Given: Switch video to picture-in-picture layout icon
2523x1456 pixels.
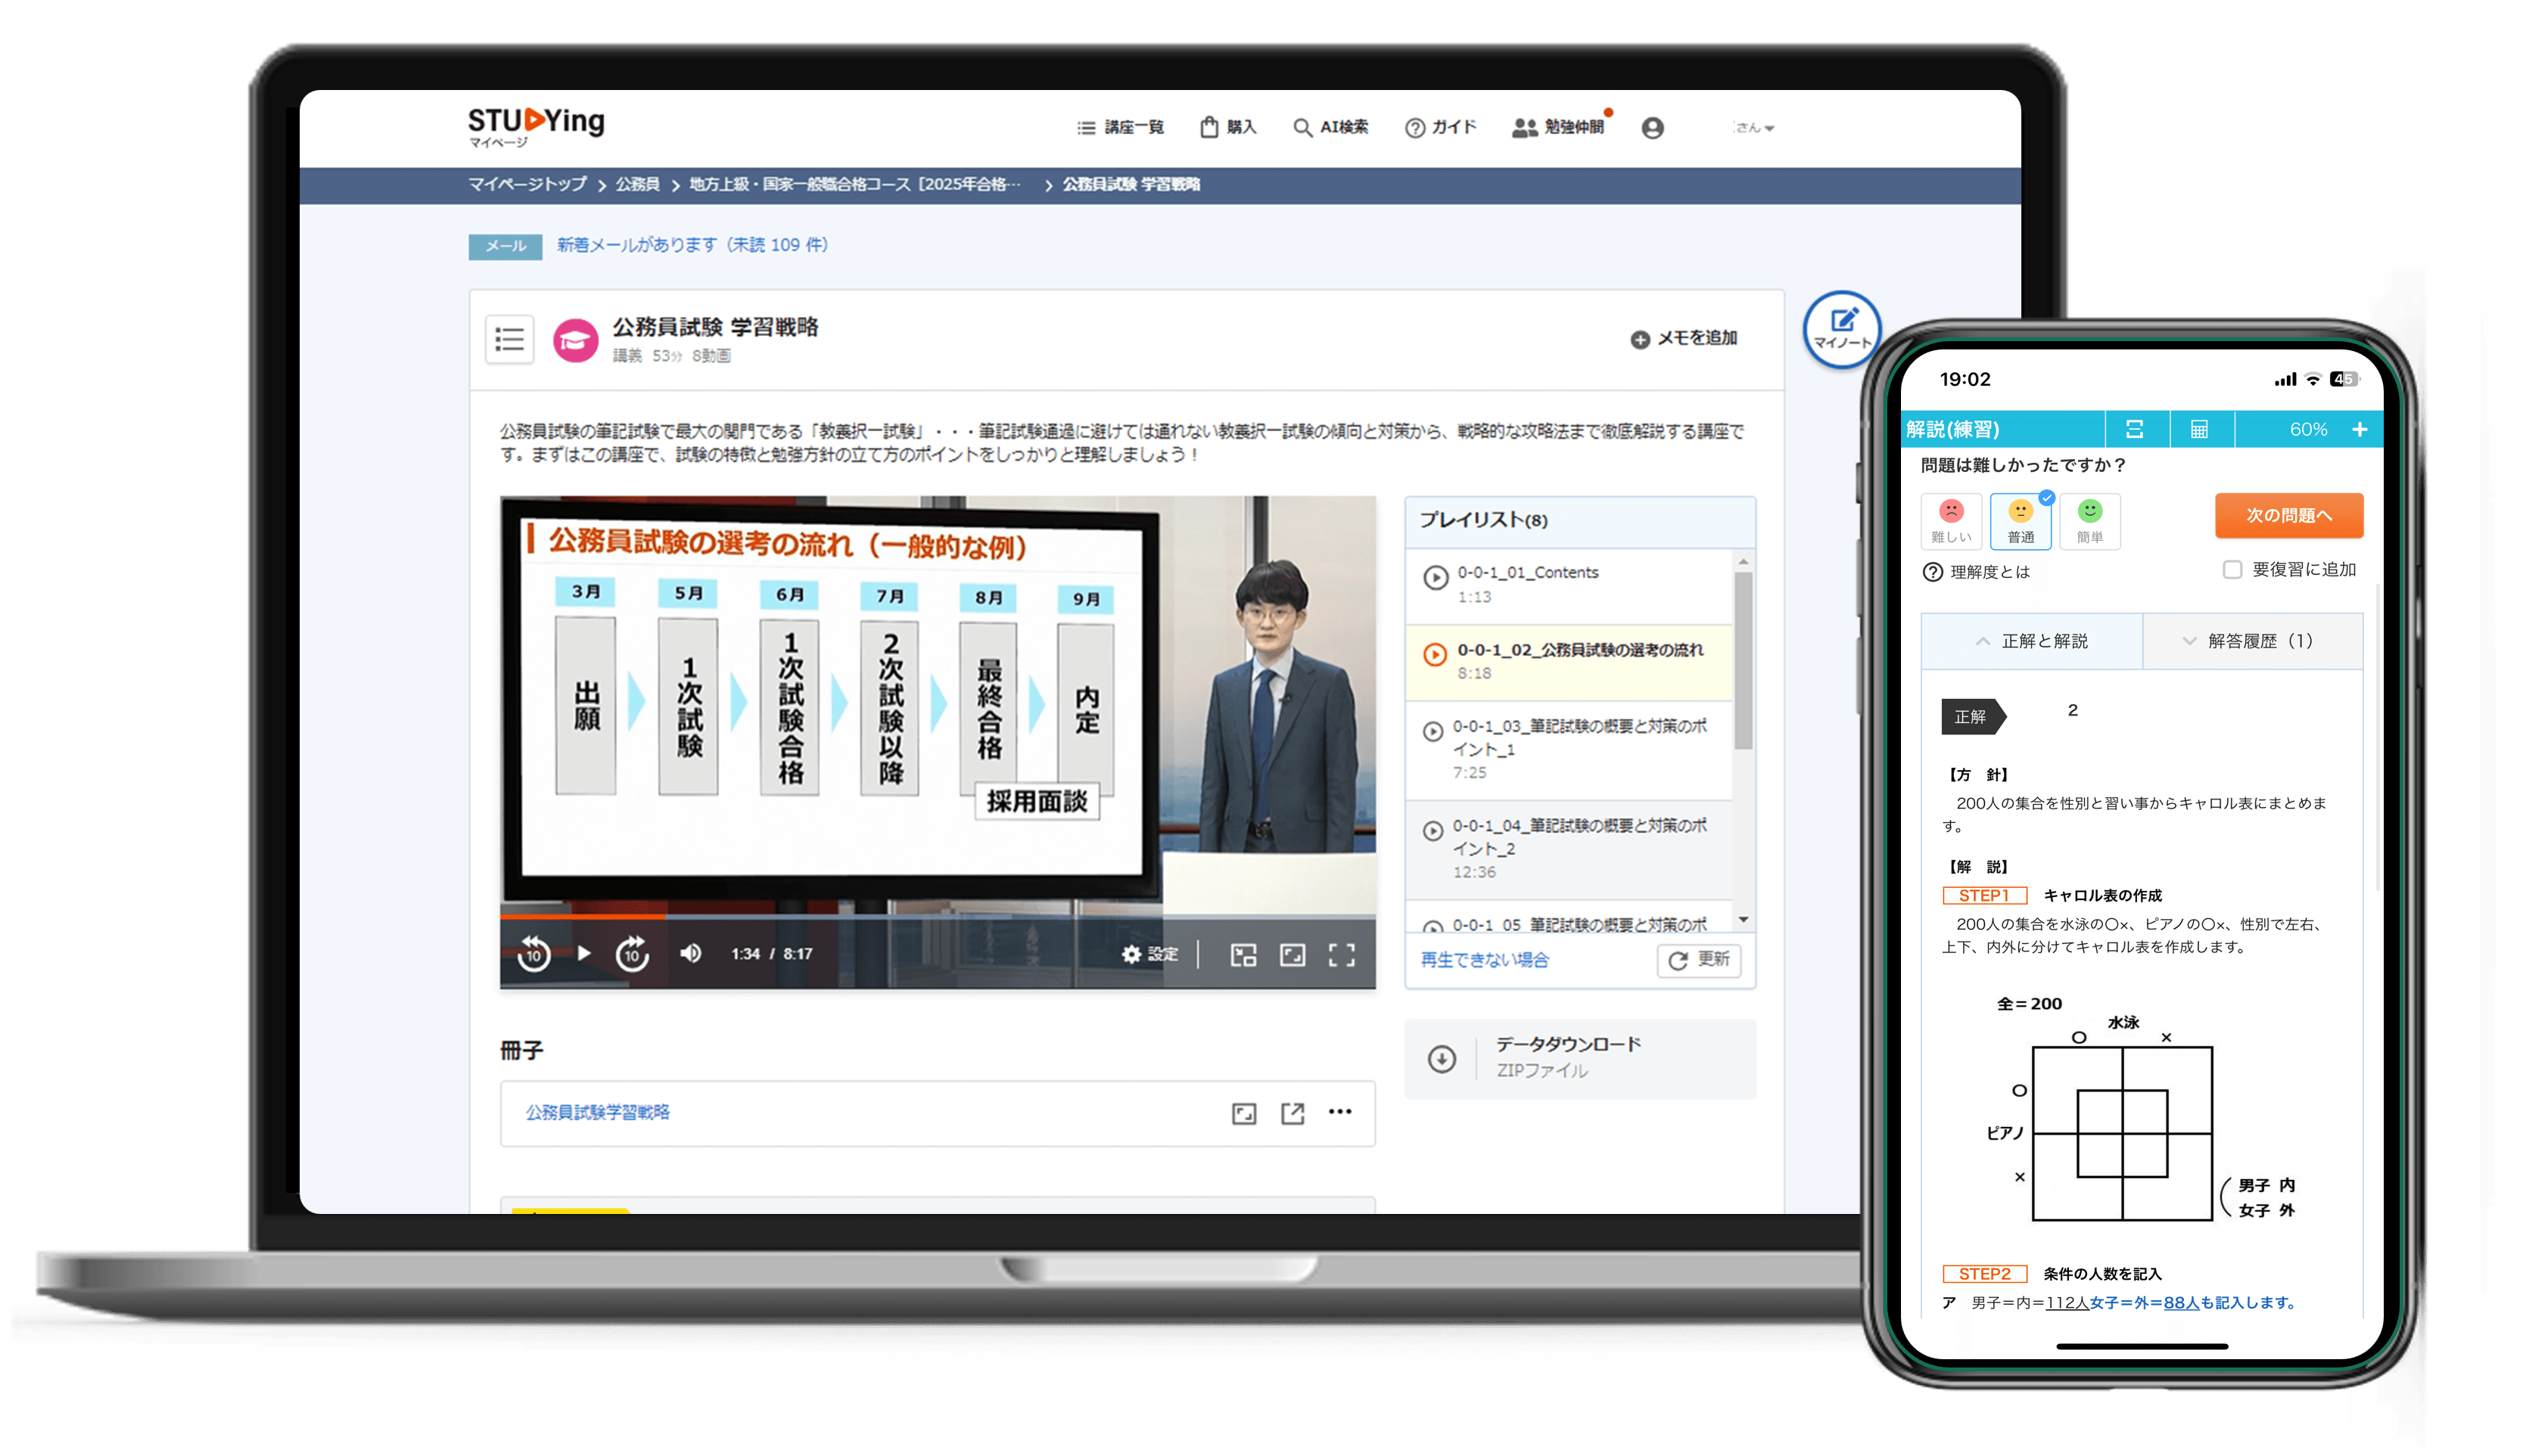Looking at the screenshot, I should tap(1243, 955).
